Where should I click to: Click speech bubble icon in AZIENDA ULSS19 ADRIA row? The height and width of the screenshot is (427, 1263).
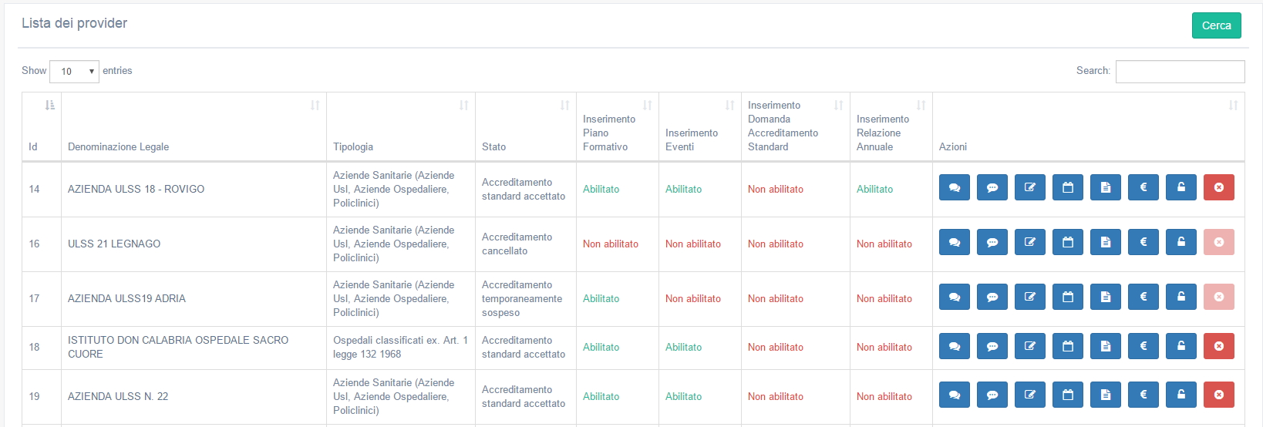click(x=992, y=297)
